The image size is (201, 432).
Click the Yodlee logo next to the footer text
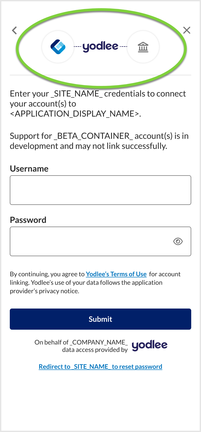(x=149, y=345)
